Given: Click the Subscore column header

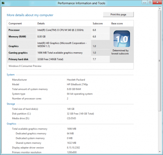Looking at the screenshot, I should coord(98,24).
